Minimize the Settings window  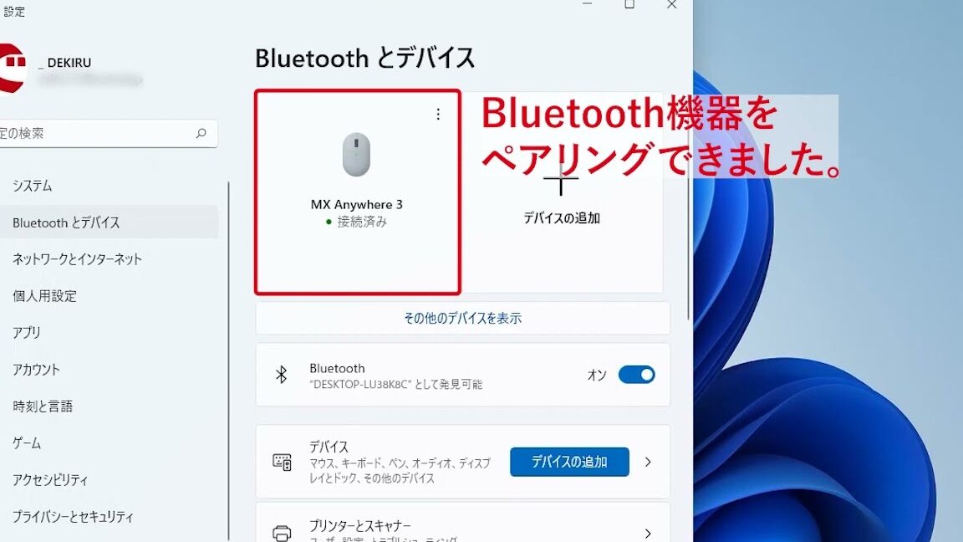click(587, 4)
